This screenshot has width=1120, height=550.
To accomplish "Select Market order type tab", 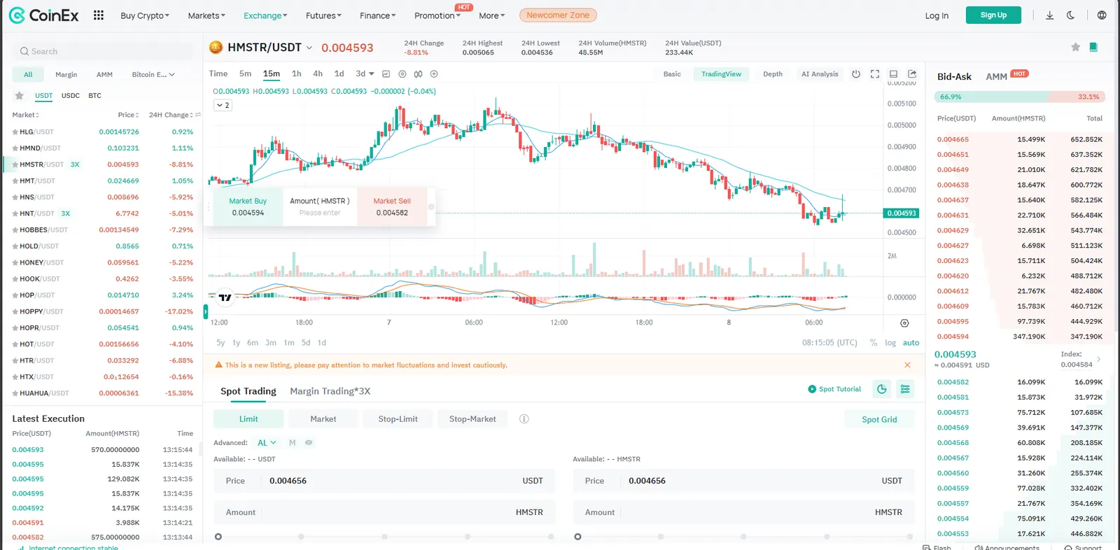I will (x=323, y=419).
